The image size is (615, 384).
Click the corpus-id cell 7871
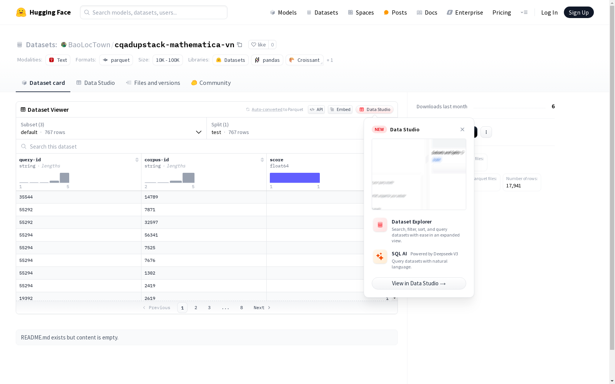(x=204, y=210)
